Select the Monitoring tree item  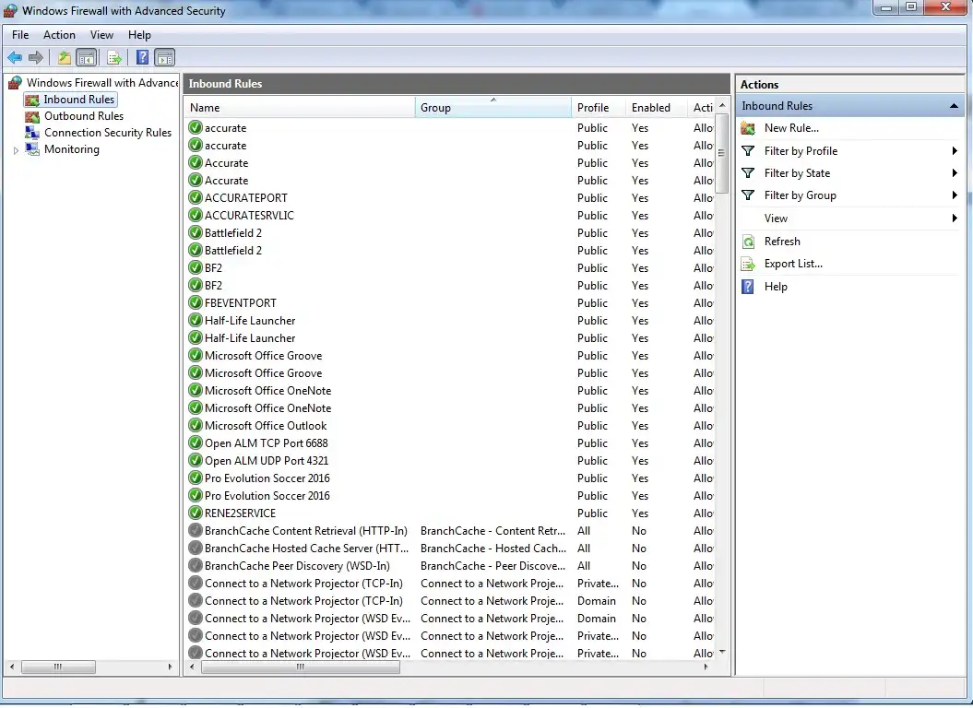tap(72, 149)
